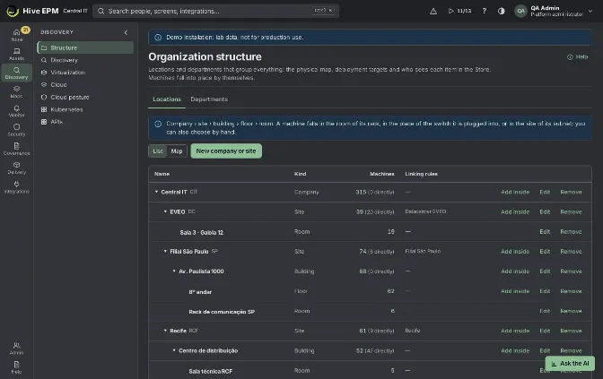
Task: Open the QA Admin account dropdown chevron
Action: pyautogui.click(x=590, y=11)
